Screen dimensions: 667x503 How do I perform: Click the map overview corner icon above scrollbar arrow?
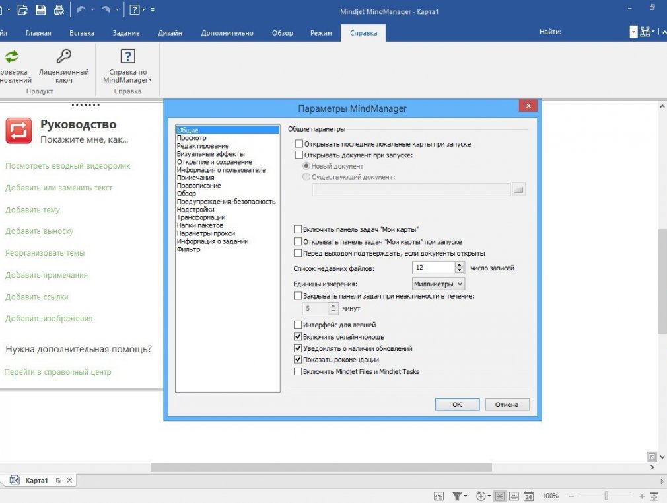(652, 457)
